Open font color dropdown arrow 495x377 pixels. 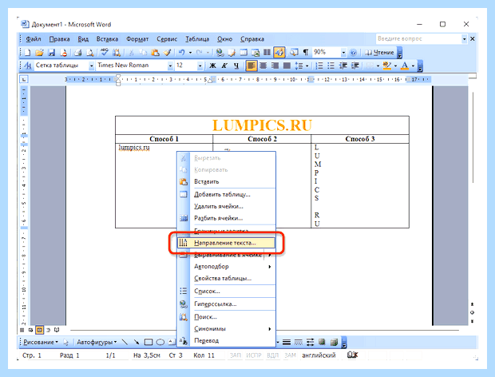tap(413, 65)
